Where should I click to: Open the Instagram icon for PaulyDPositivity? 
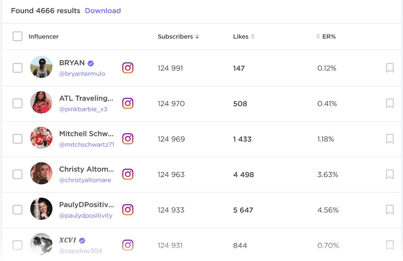[x=128, y=210]
